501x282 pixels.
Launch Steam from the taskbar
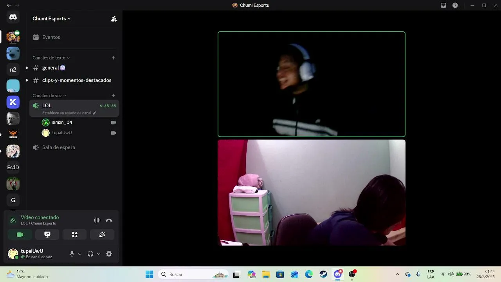pos(323,274)
